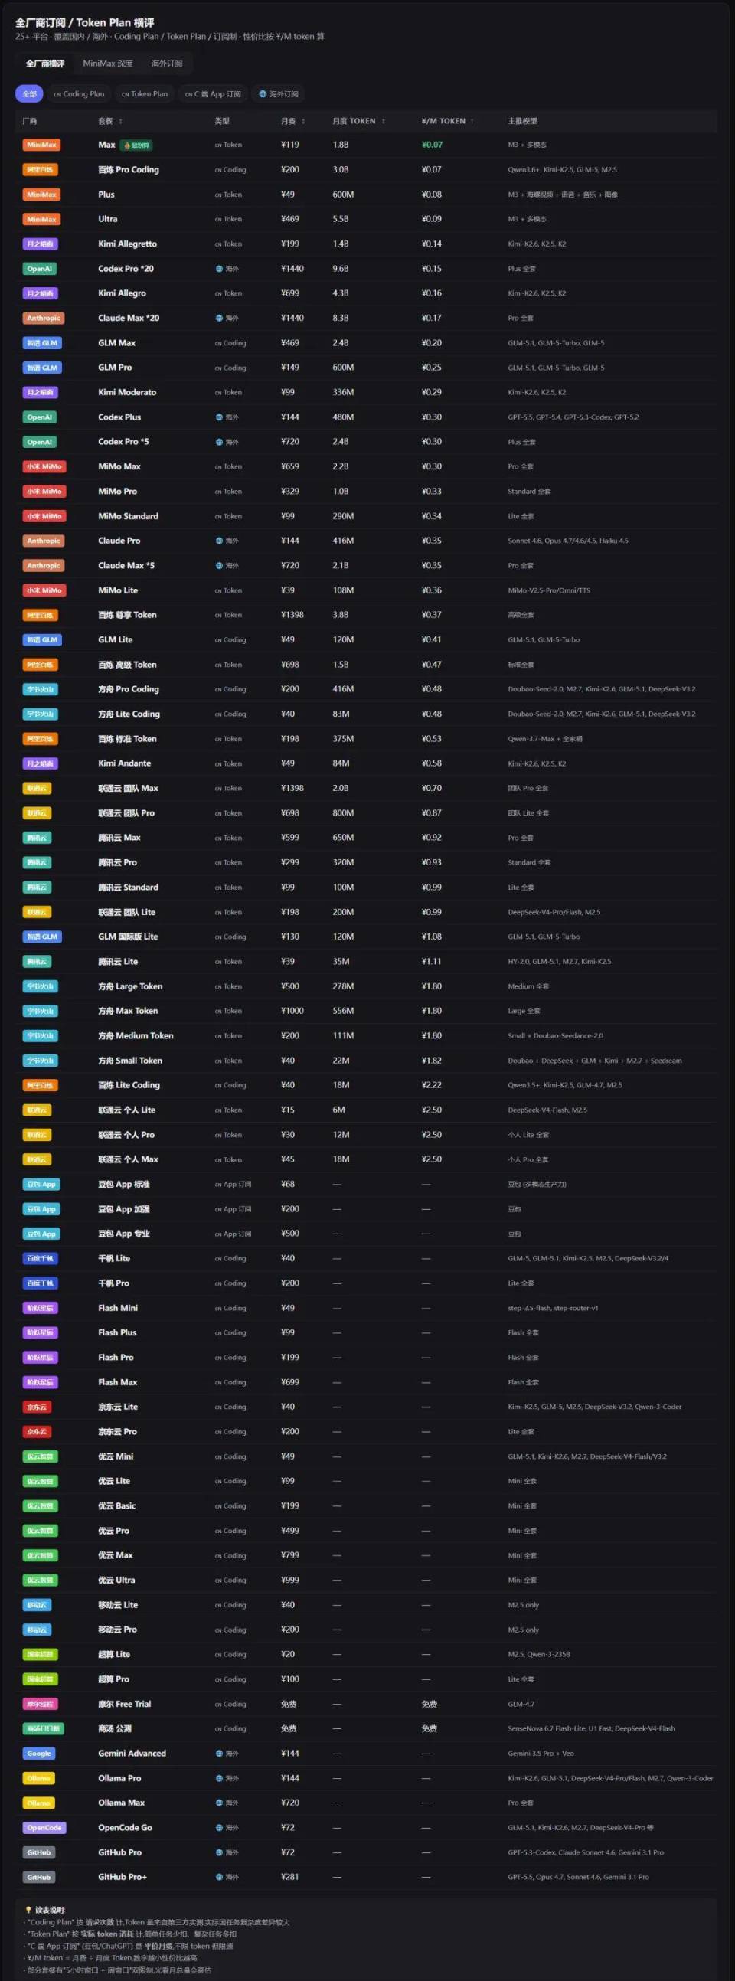This screenshot has width=735, height=1981.
Task: Click the 豆包 App badge in the 豆包 App 专业 row
Action: [41, 1234]
